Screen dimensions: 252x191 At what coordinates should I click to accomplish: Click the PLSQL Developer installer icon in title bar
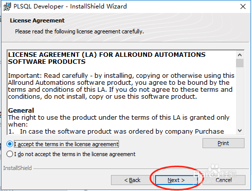coord(7,6)
